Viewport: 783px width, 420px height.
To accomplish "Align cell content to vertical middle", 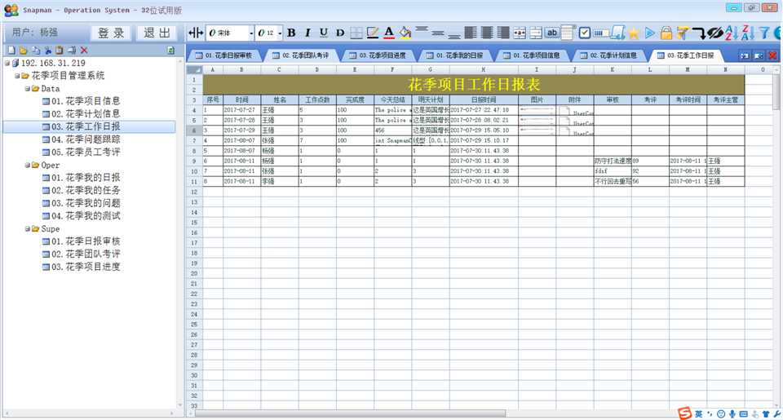I will click(438, 33).
